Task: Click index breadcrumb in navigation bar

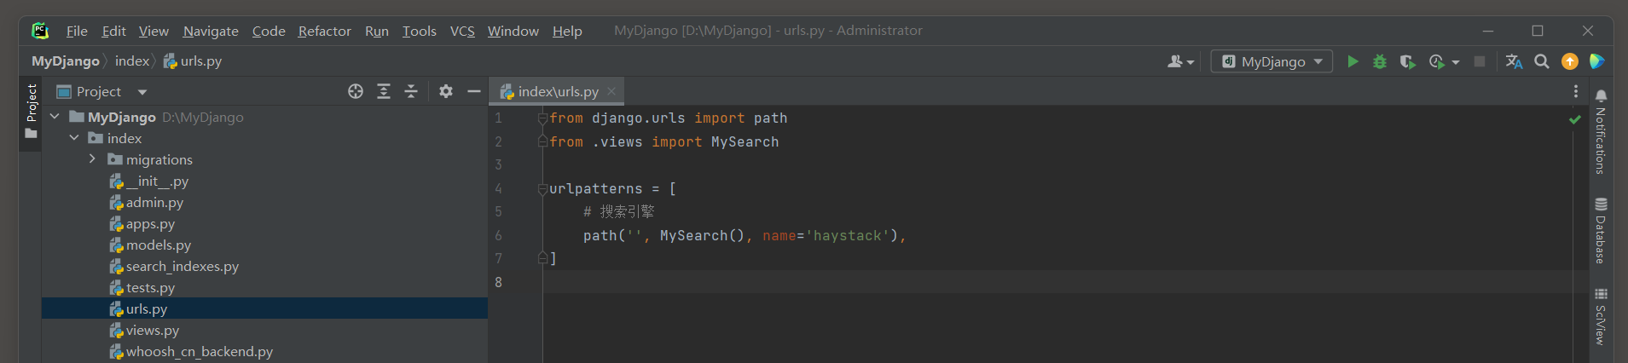Action: click(132, 61)
